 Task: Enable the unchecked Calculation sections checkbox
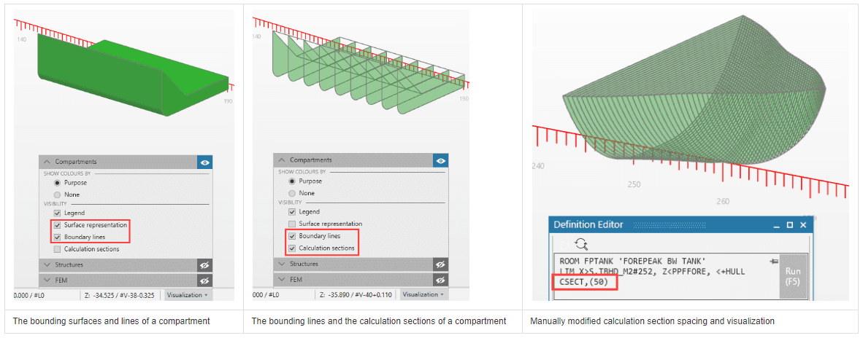click(x=57, y=249)
